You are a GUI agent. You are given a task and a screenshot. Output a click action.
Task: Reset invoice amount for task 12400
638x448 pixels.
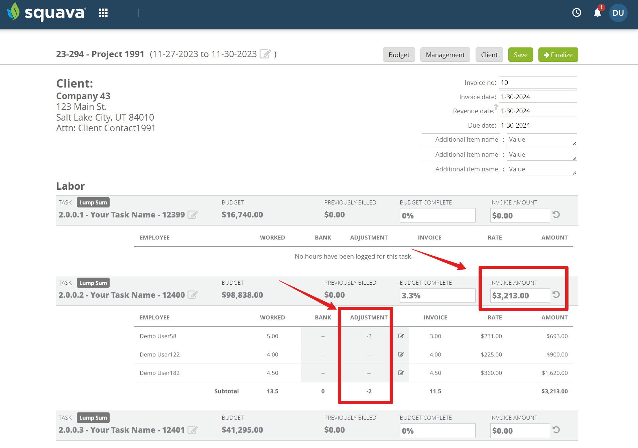click(x=556, y=294)
